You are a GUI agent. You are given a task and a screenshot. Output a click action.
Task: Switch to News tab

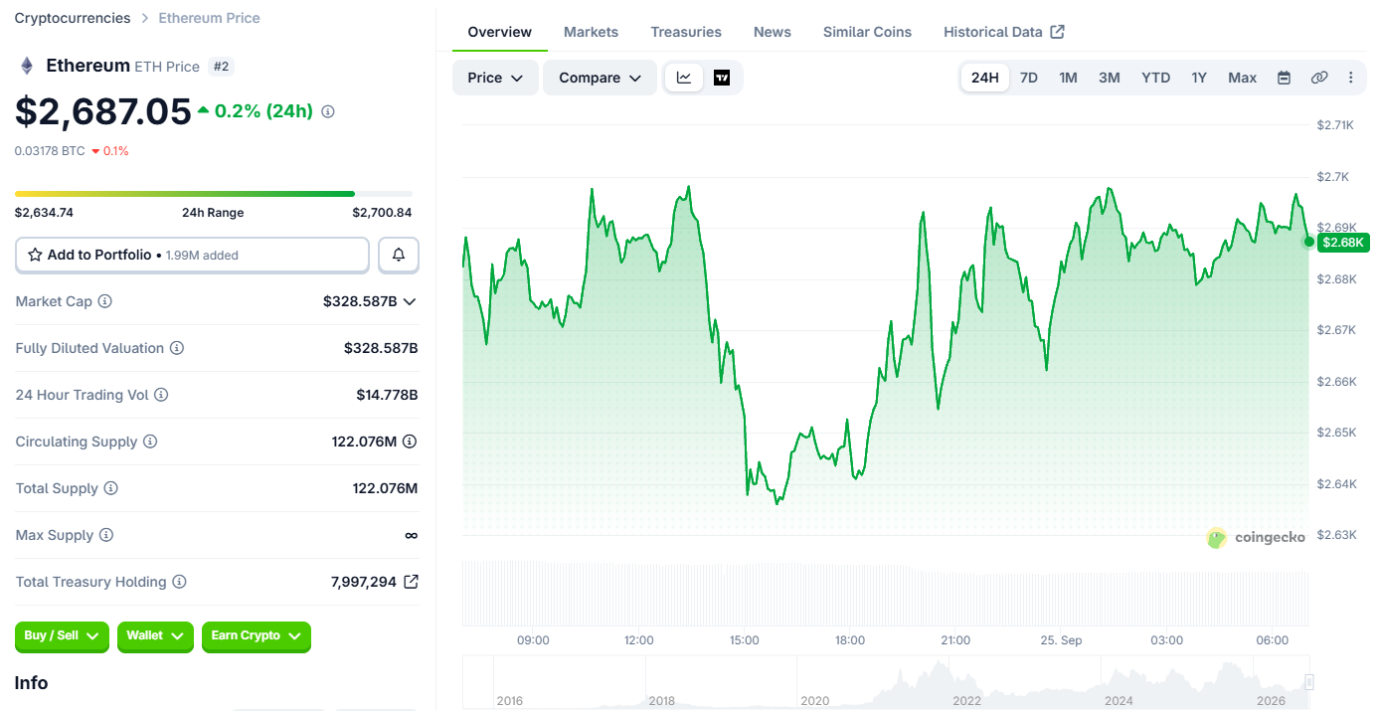coord(773,32)
